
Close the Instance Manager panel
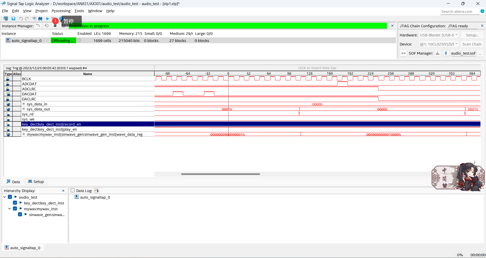tap(392, 26)
